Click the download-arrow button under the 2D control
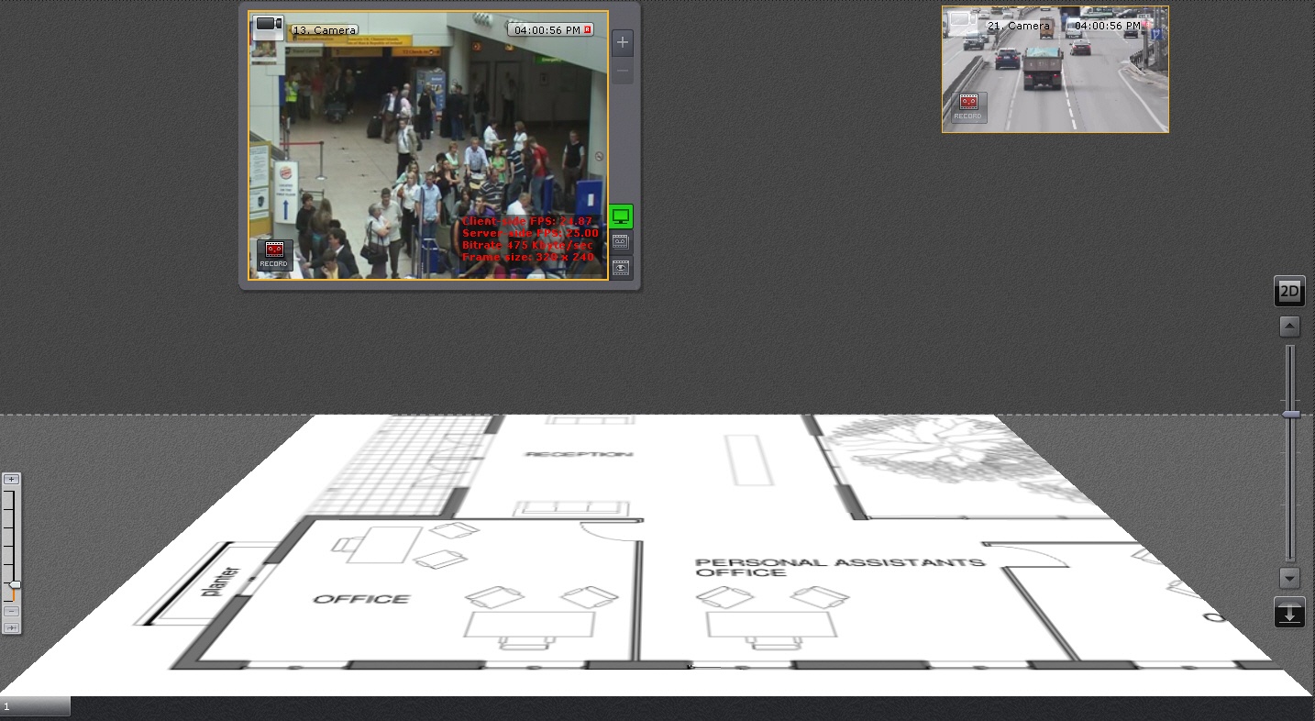The image size is (1315, 721). coord(1289,613)
